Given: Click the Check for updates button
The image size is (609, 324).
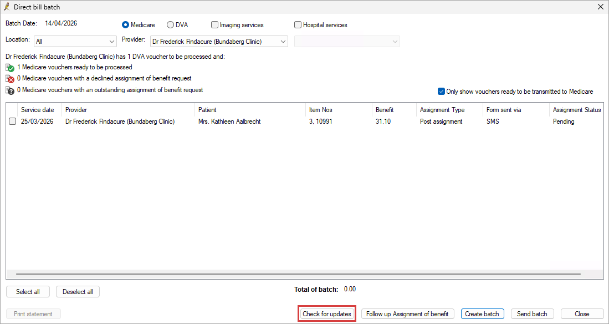Looking at the screenshot, I should (x=326, y=314).
